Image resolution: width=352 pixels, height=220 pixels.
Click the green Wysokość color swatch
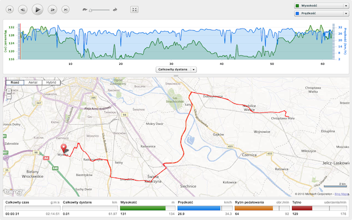(298, 6)
